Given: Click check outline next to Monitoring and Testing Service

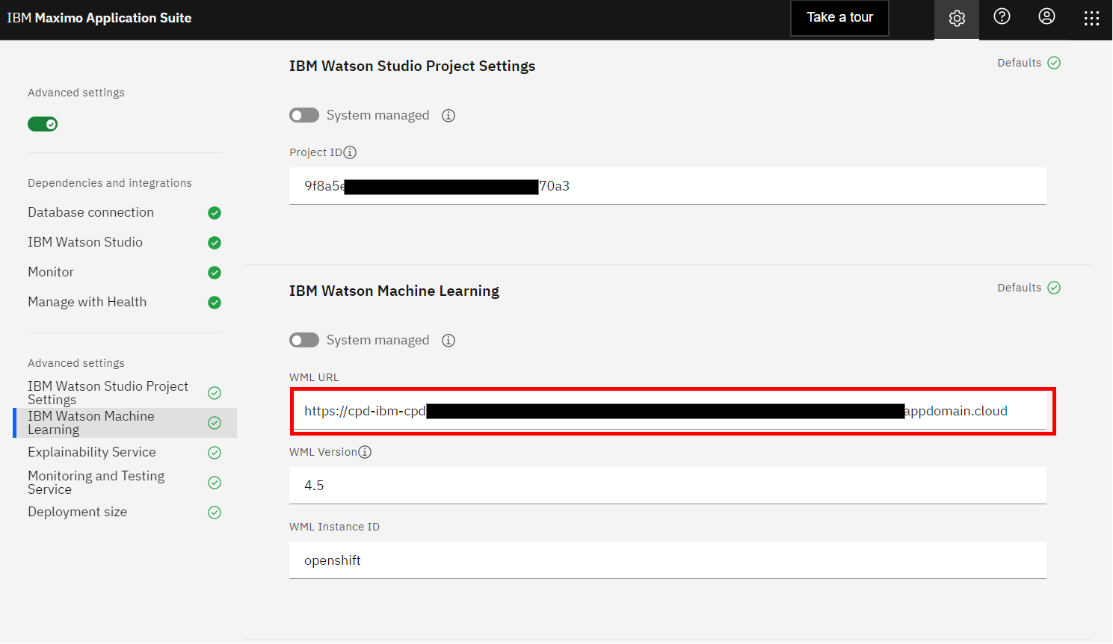Looking at the screenshot, I should click(x=215, y=483).
